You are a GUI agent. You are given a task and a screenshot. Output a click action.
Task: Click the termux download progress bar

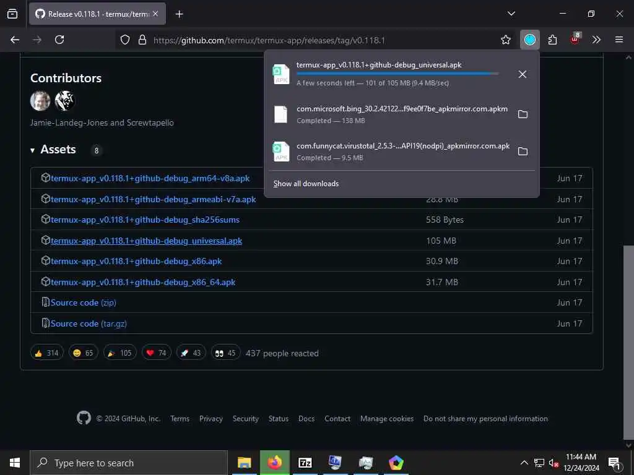coord(397,74)
